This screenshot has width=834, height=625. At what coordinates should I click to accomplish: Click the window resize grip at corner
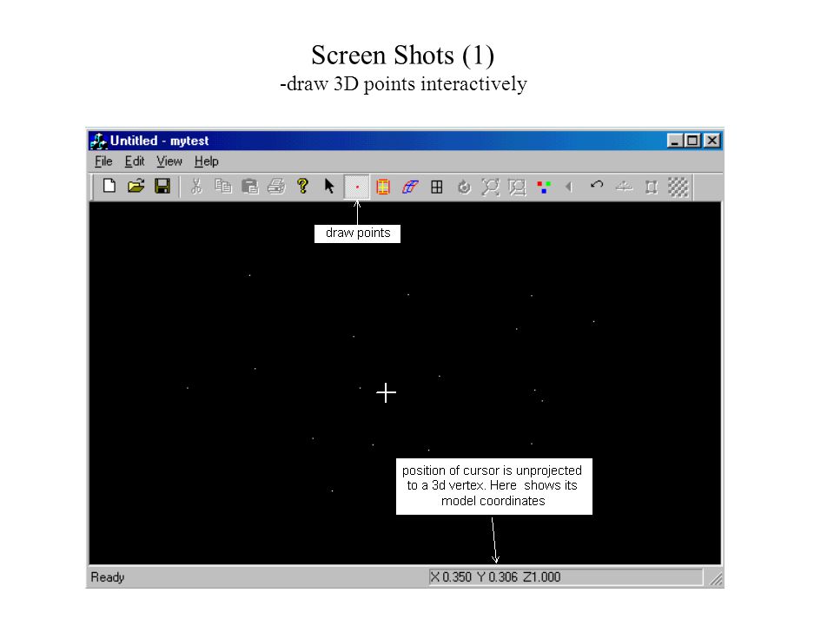(x=716, y=579)
